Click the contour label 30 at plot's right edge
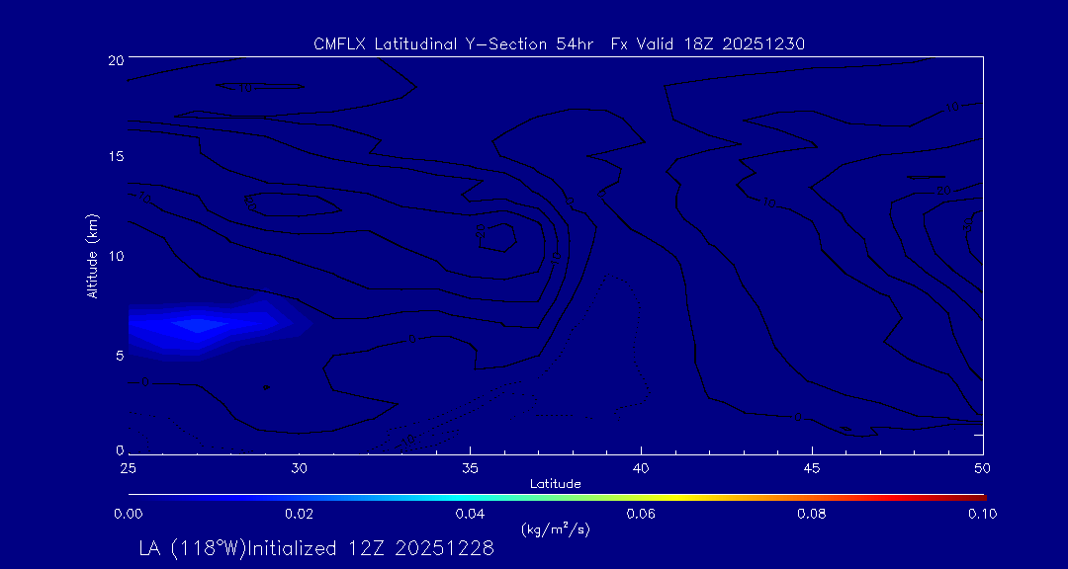The image size is (1068, 569). point(968,227)
